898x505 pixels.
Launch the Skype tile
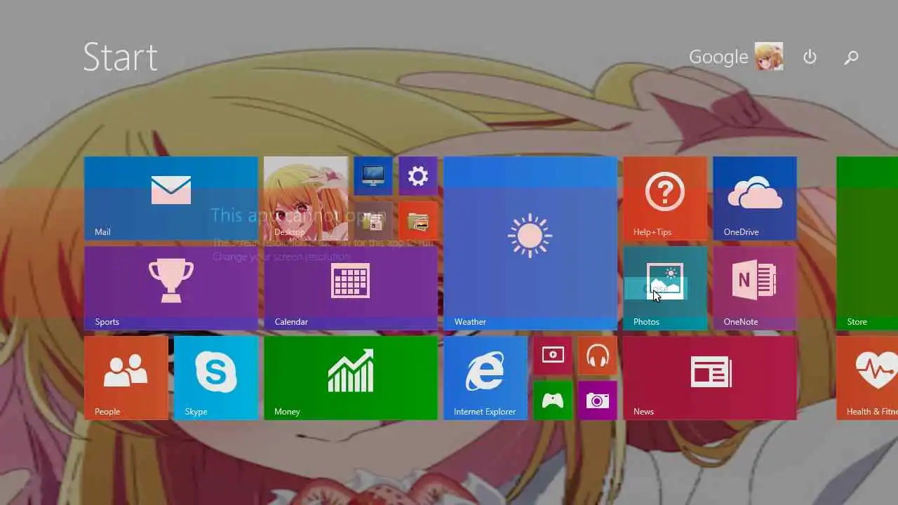coord(216,378)
